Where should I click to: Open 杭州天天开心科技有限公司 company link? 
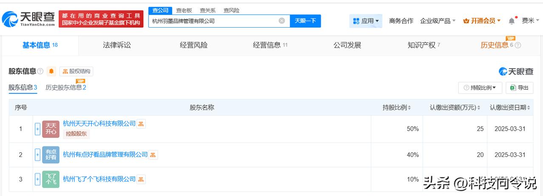point(99,123)
